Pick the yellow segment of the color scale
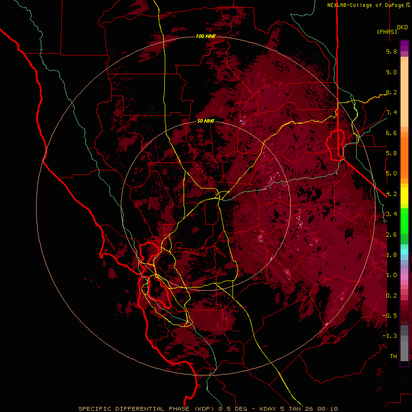This screenshot has height=412, width=412. (x=404, y=196)
